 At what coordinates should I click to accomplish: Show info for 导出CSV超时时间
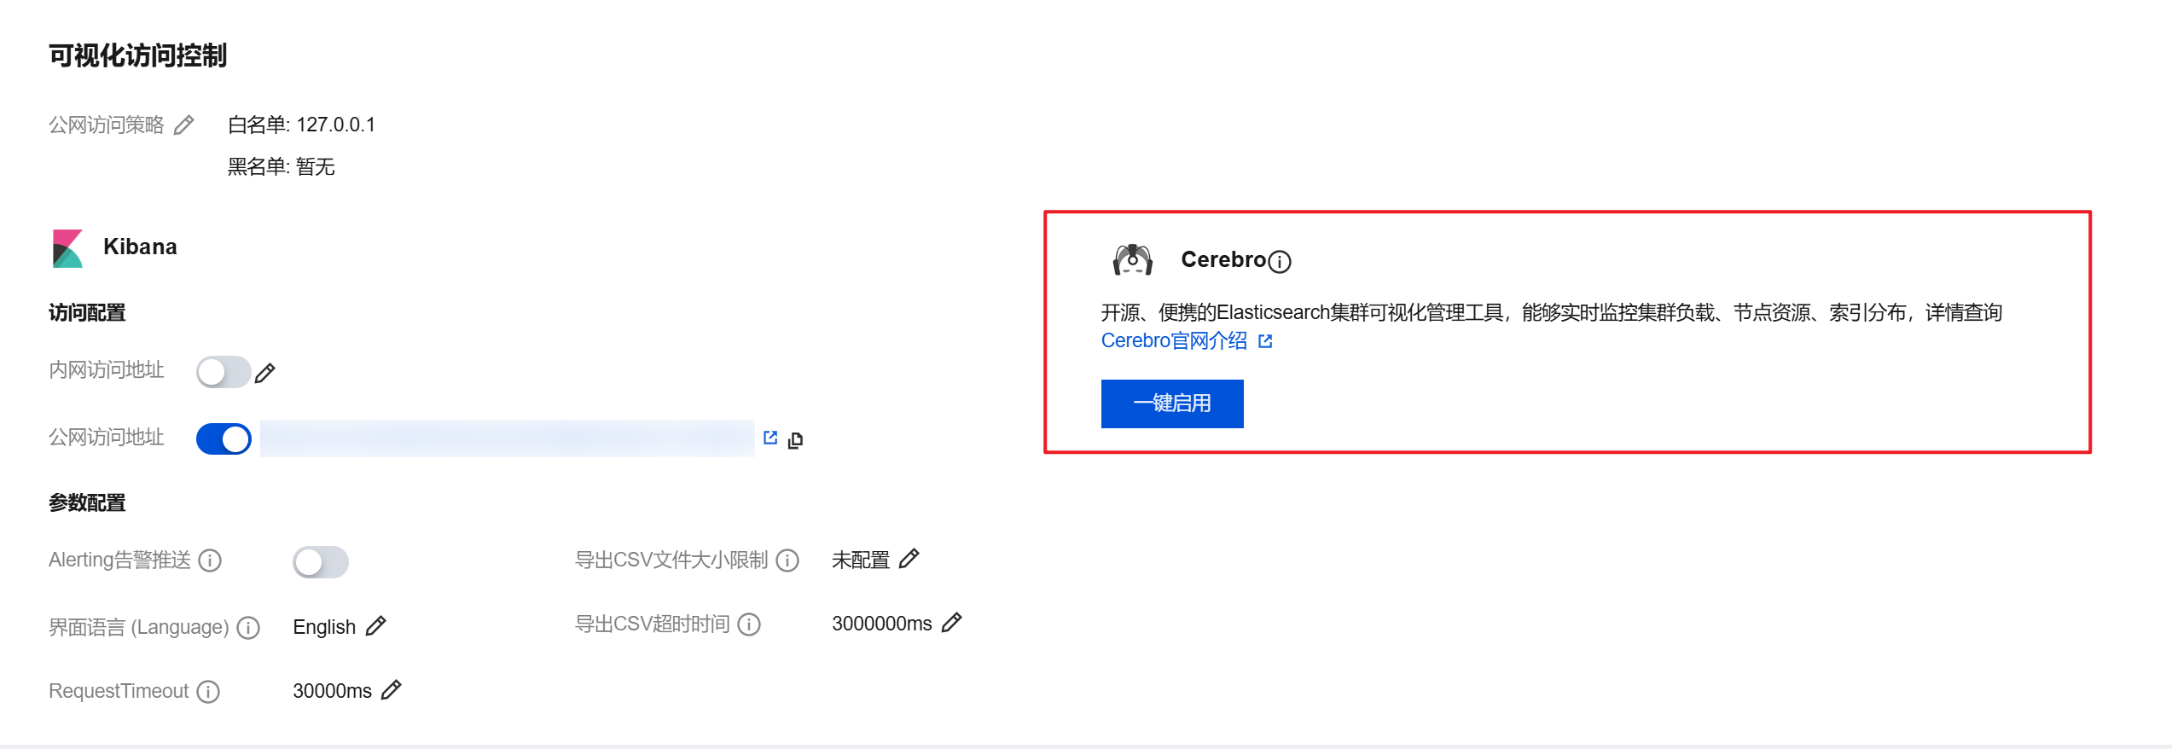click(x=749, y=624)
